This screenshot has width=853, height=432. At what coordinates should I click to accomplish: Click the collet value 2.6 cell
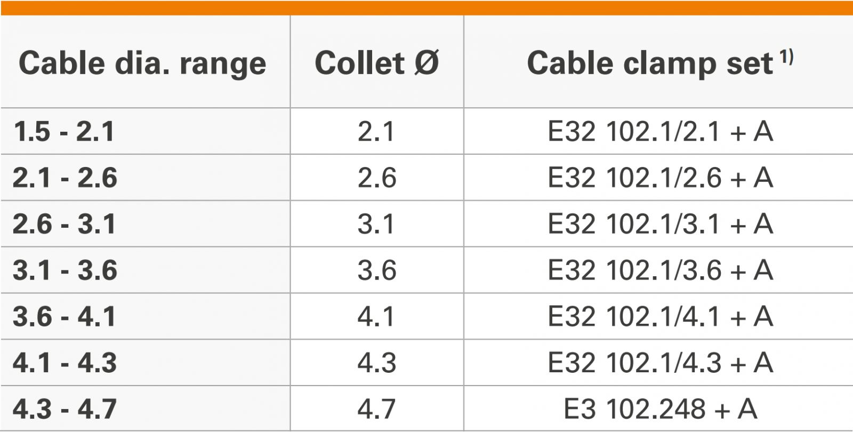pyautogui.click(x=377, y=178)
